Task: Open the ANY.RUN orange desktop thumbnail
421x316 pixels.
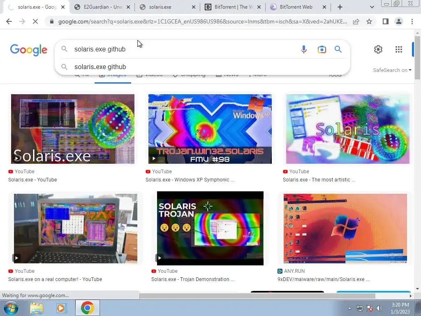Action: pyautogui.click(x=345, y=228)
